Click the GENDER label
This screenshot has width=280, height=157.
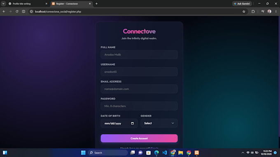(x=146, y=116)
